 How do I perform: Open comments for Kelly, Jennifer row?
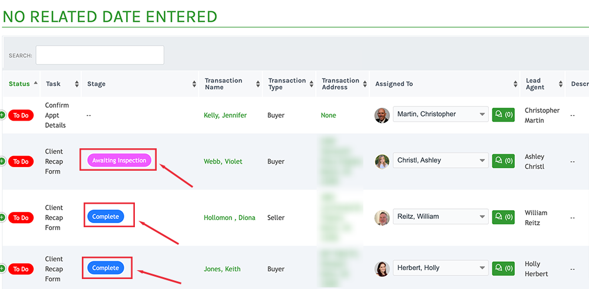(504, 114)
